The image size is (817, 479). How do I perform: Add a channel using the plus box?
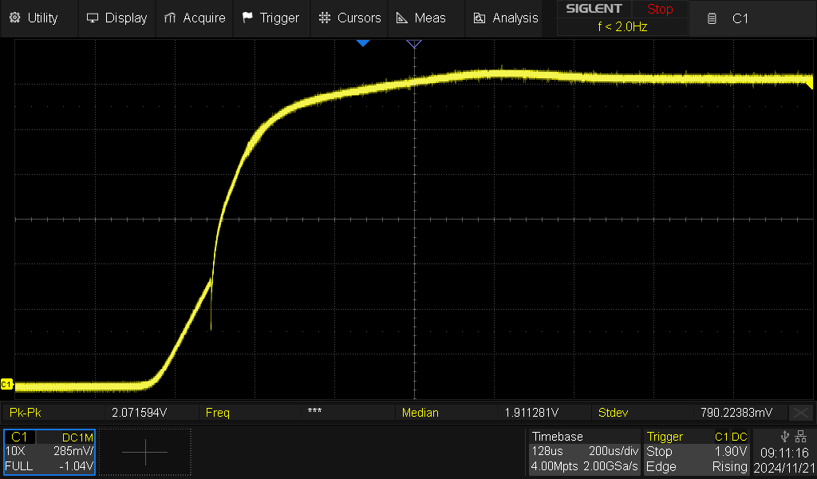(x=145, y=452)
